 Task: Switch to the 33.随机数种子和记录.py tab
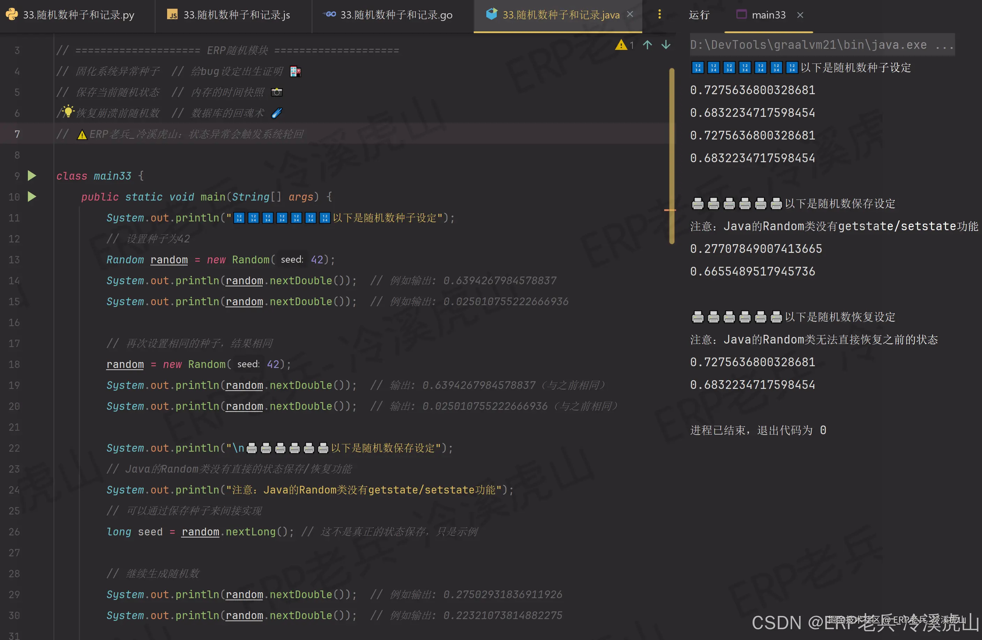coord(78,15)
